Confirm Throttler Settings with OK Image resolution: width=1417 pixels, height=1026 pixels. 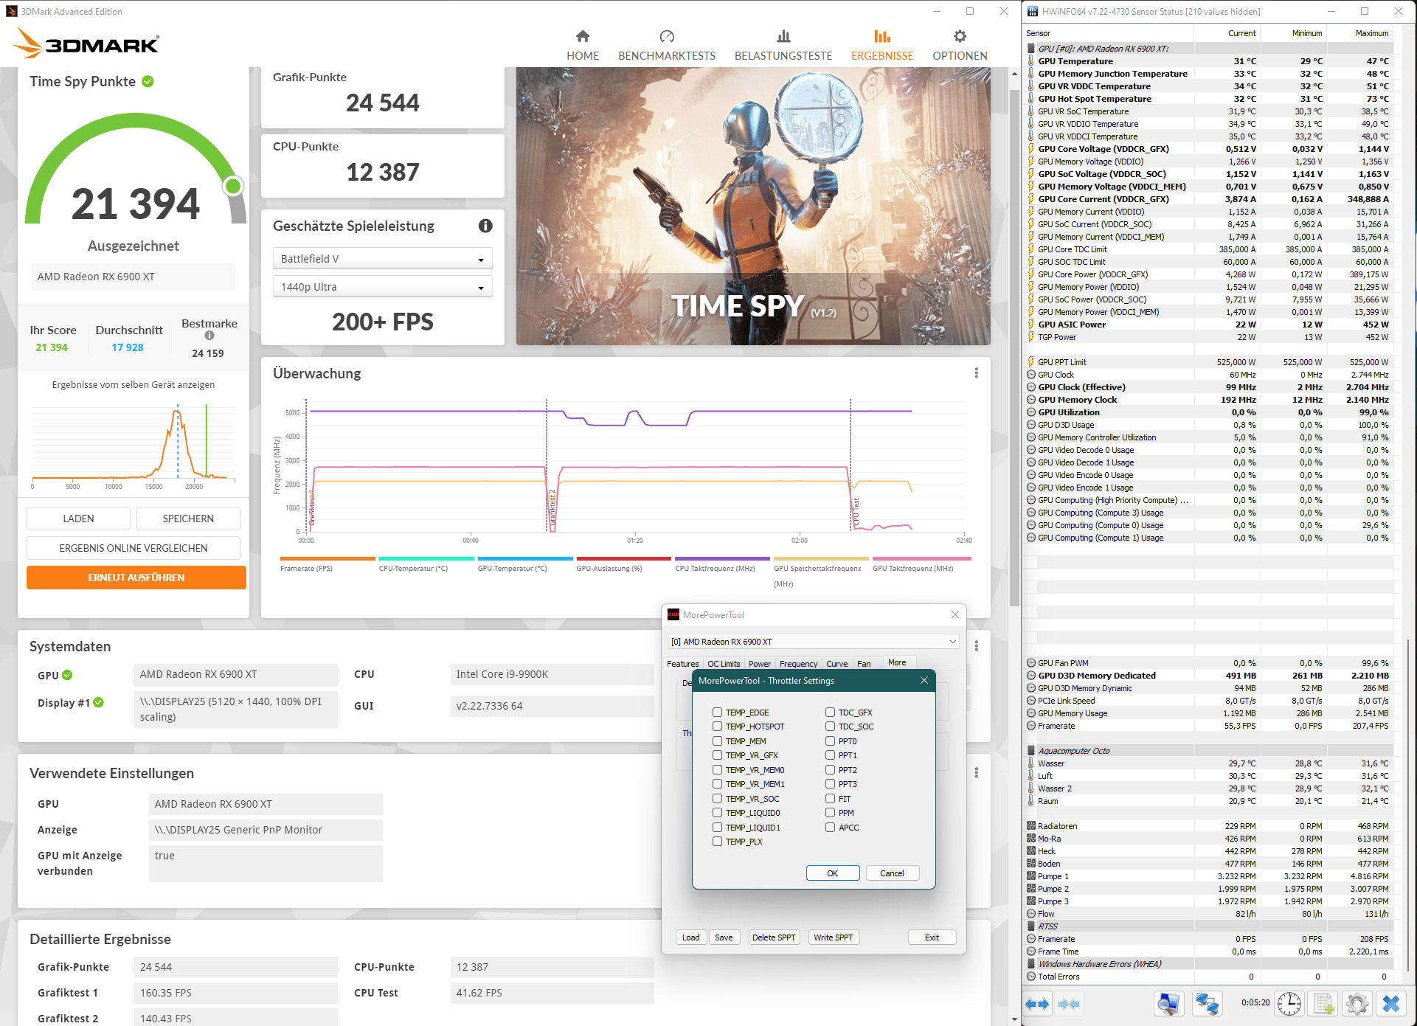click(833, 873)
